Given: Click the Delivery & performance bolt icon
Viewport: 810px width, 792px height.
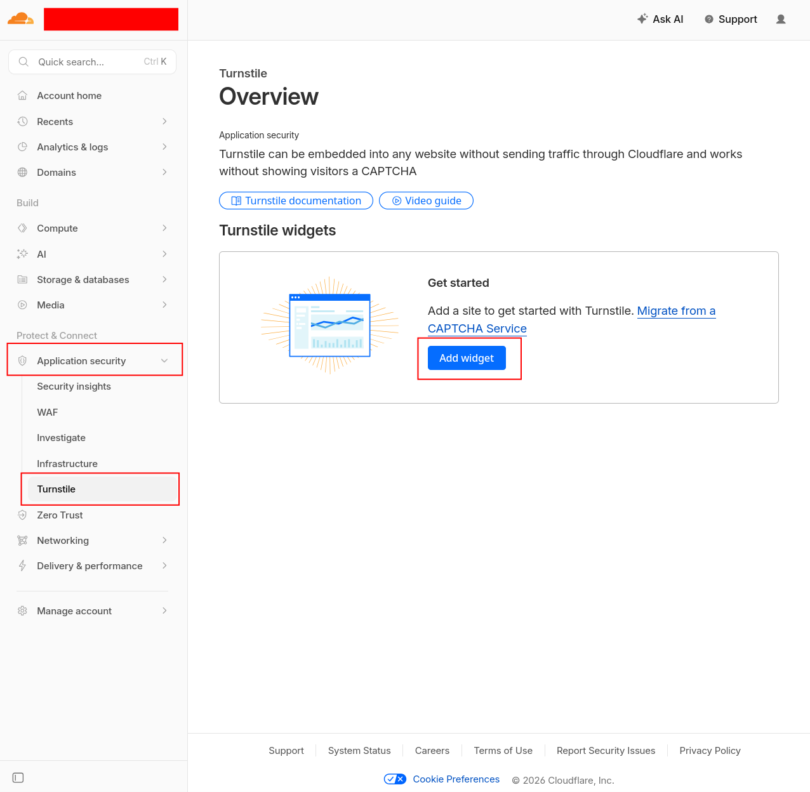Looking at the screenshot, I should click(22, 565).
